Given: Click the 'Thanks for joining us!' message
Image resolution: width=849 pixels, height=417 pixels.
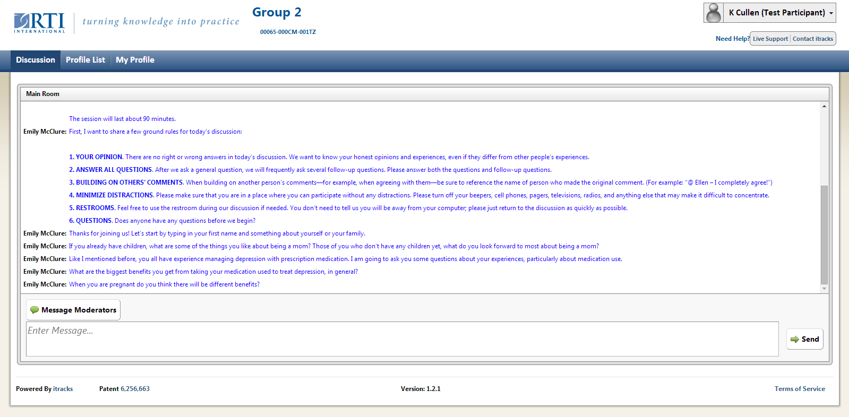Looking at the screenshot, I should [217, 233].
